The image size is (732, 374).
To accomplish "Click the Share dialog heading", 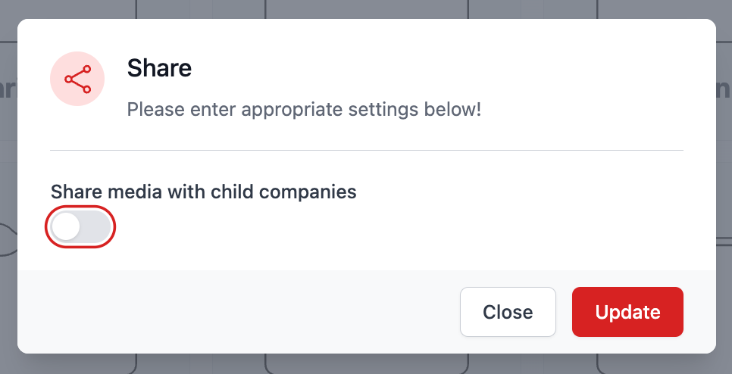I will 159,68.
